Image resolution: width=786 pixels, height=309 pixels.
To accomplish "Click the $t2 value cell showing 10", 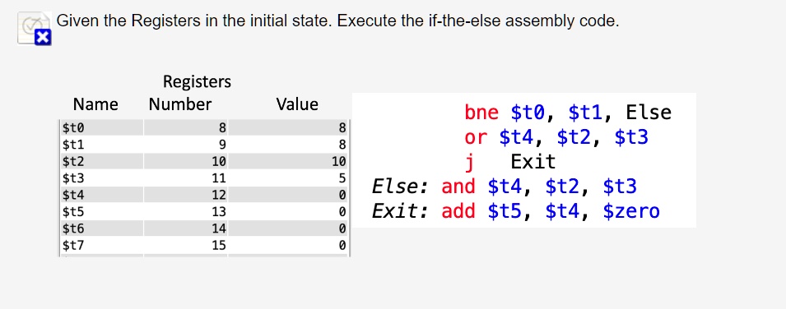I will 288,161.
